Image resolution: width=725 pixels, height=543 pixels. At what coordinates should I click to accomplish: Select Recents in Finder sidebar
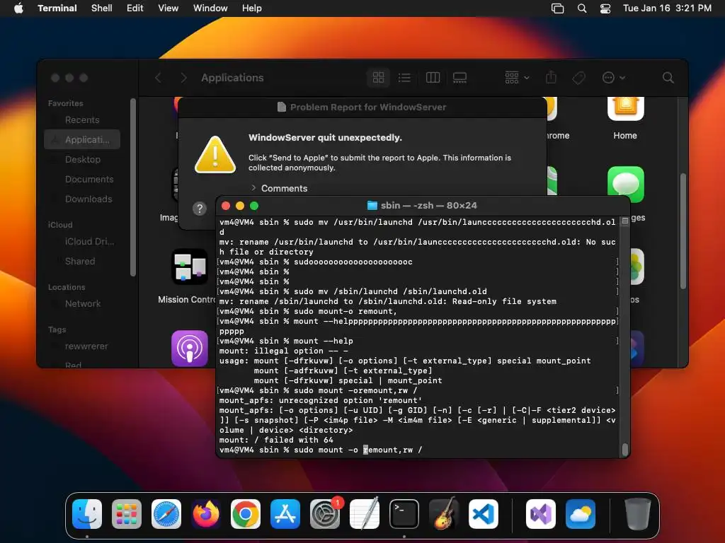point(82,120)
